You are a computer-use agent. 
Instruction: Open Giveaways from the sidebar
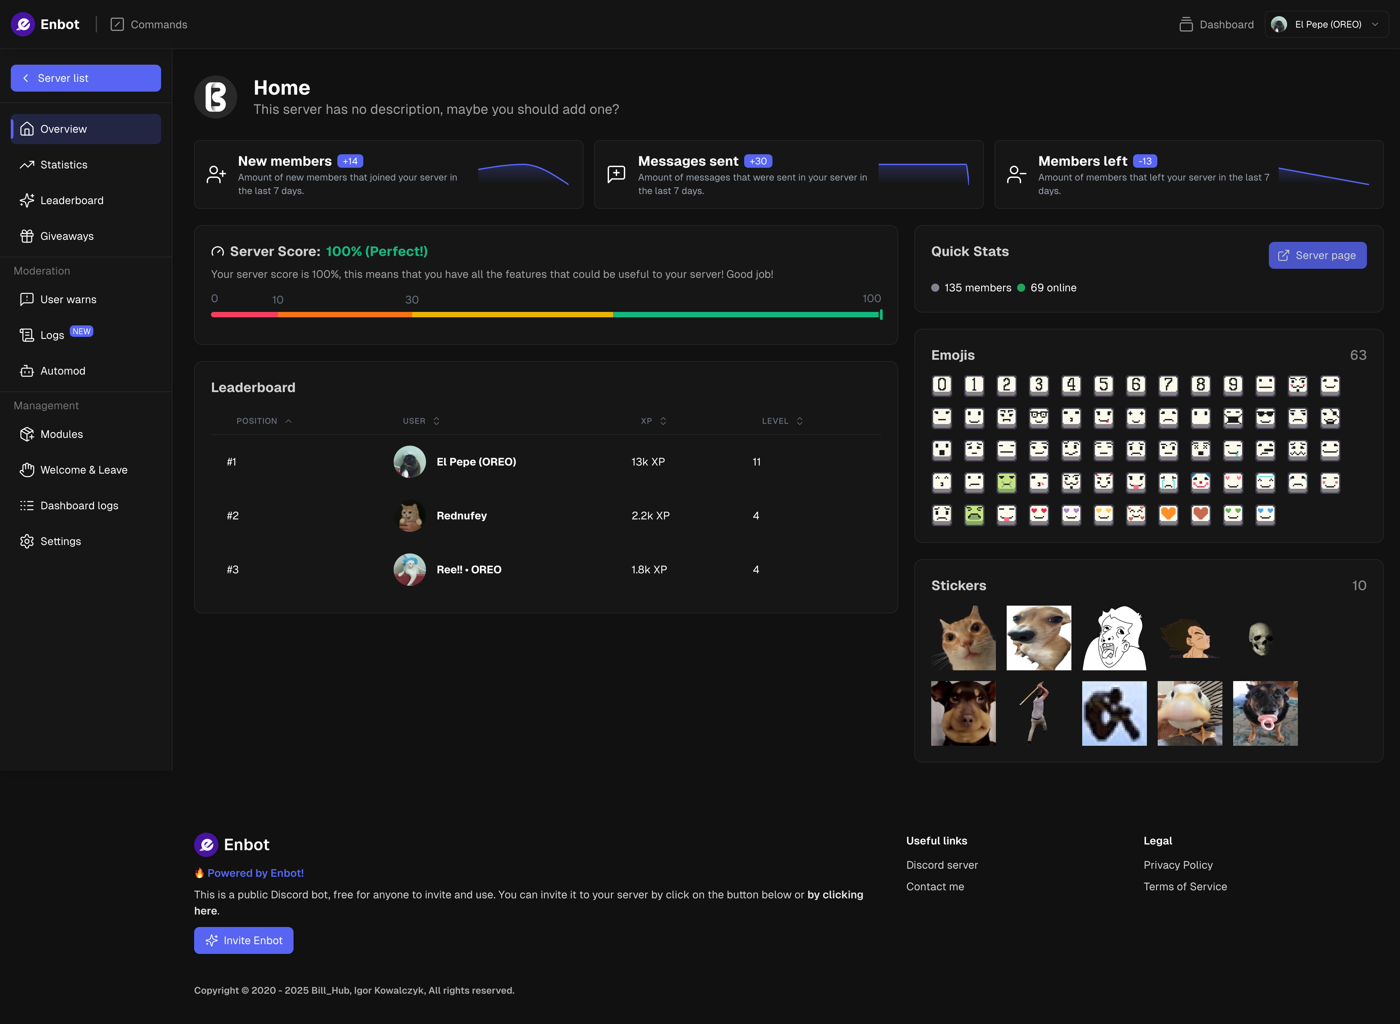tap(66, 236)
